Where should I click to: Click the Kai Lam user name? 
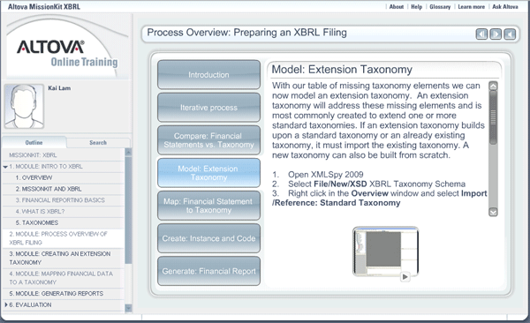point(59,88)
